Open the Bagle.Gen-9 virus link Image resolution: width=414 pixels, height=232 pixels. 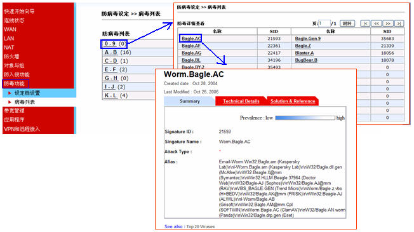(307, 39)
